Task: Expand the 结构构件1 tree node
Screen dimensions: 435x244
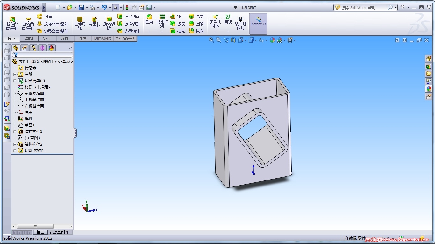Action: [15, 132]
